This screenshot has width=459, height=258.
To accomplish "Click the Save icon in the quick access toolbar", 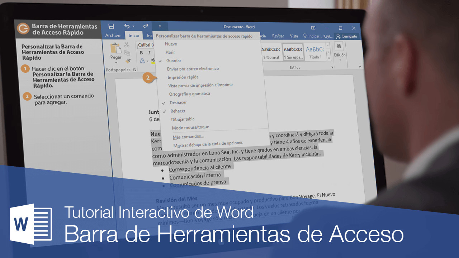I will pyautogui.click(x=111, y=26).
